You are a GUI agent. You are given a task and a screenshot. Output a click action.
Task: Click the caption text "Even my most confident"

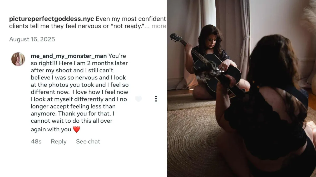[x=131, y=19]
